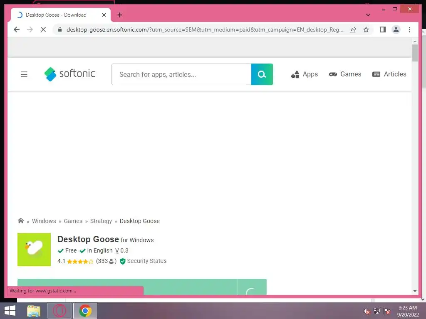
Task: Open a new browser tab
Action: click(120, 15)
